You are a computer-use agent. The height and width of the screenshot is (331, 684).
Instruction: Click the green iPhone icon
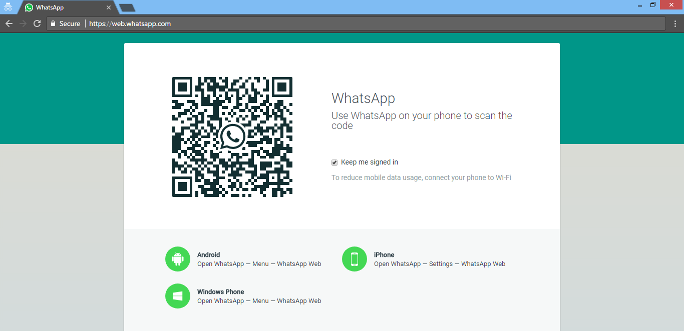pos(355,259)
